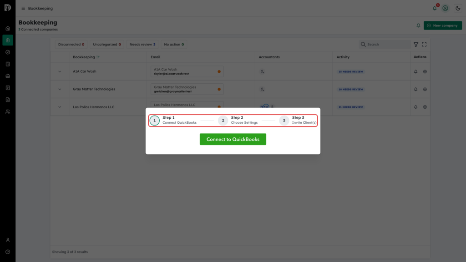466x262 pixels.
Task: Open the user profile avatar icon
Action: click(x=445, y=8)
